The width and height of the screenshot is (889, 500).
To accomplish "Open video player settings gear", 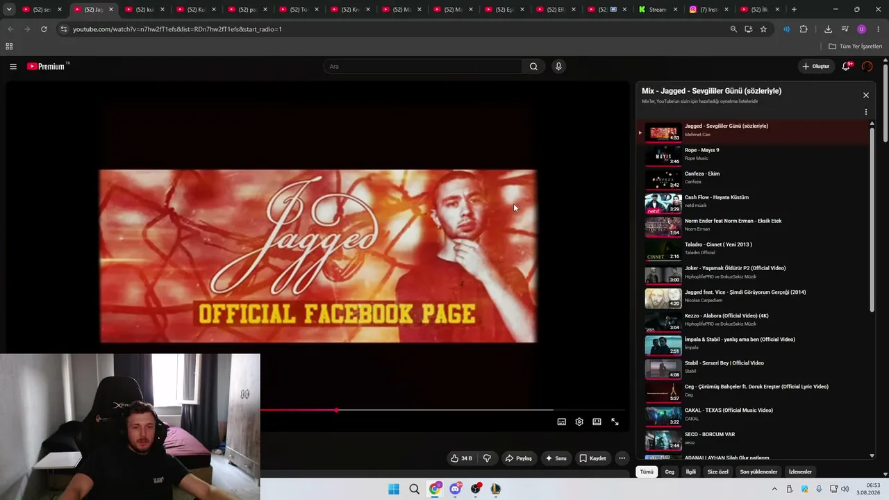I will tap(579, 422).
